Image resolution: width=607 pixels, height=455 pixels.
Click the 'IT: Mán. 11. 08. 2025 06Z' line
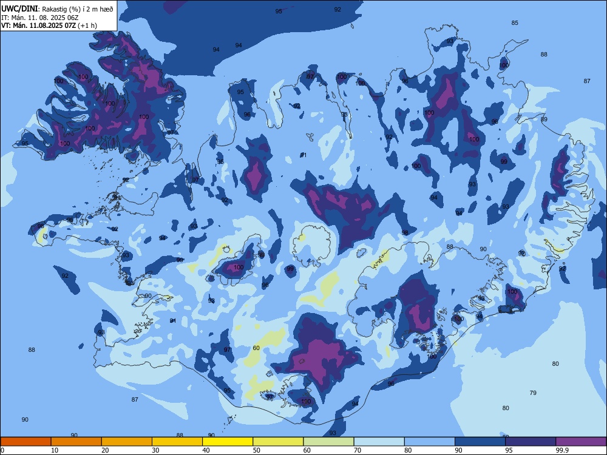click(40, 18)
